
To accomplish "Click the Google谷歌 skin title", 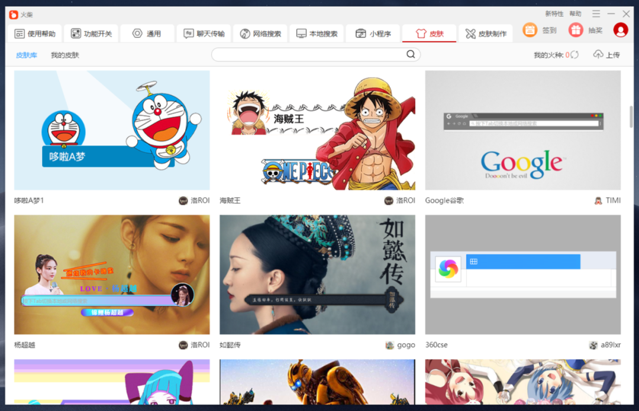I will point(444,201).
